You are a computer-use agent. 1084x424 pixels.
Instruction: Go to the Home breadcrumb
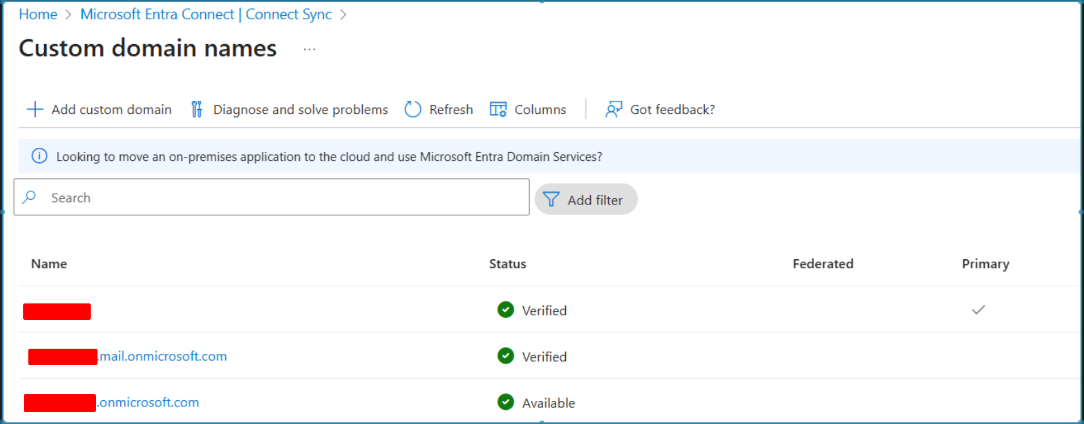click(x=38, y=14)
